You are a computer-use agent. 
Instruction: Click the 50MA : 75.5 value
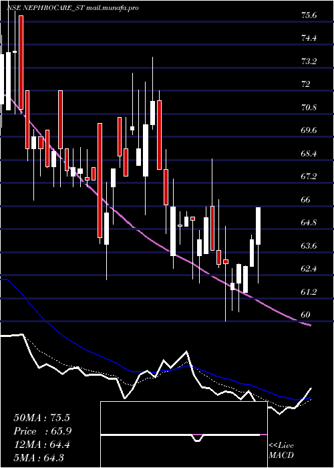click(41, 418)
